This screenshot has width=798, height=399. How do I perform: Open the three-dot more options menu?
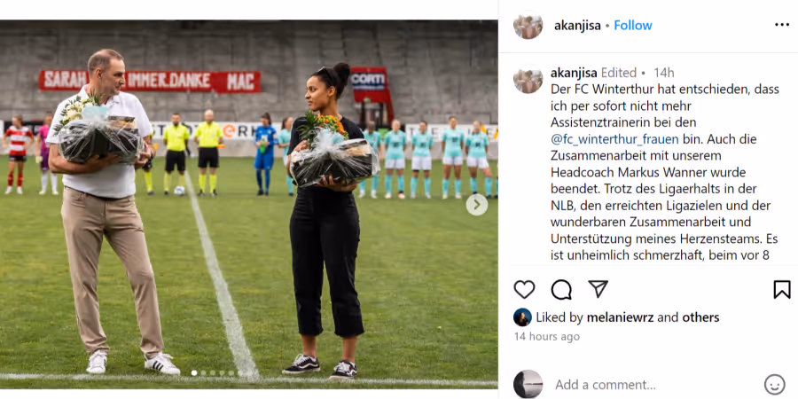(782, 25)
